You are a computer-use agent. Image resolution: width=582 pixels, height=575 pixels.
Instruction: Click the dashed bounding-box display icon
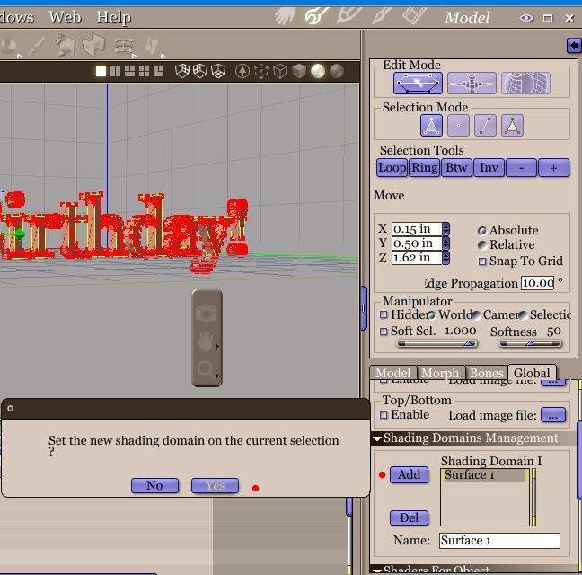pos(261,71)
